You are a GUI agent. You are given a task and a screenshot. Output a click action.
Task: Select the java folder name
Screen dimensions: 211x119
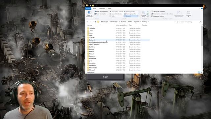pyautogui.click(x=90, y=61)
